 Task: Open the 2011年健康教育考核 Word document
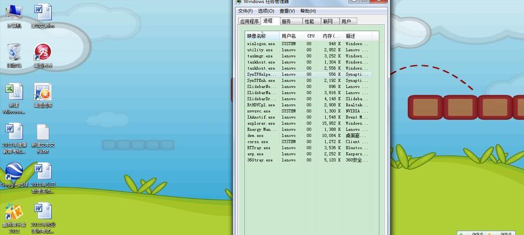[14, 139]
